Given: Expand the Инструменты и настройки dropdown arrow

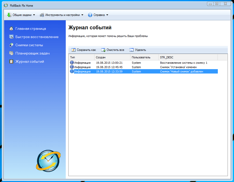Looking at the screenshot, I should coord(82,15).
